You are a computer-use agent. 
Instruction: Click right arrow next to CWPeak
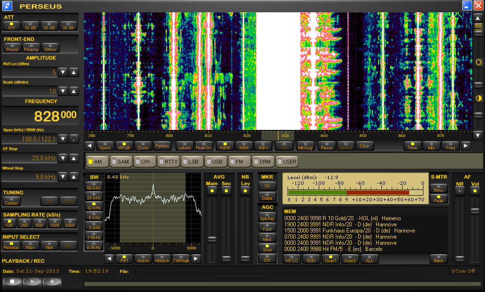(196, 258)
